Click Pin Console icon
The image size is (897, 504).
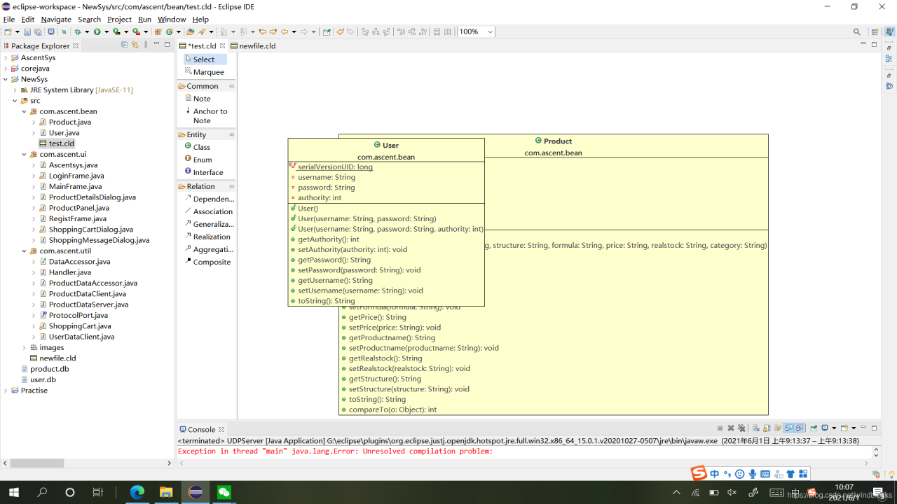(814, 428)
